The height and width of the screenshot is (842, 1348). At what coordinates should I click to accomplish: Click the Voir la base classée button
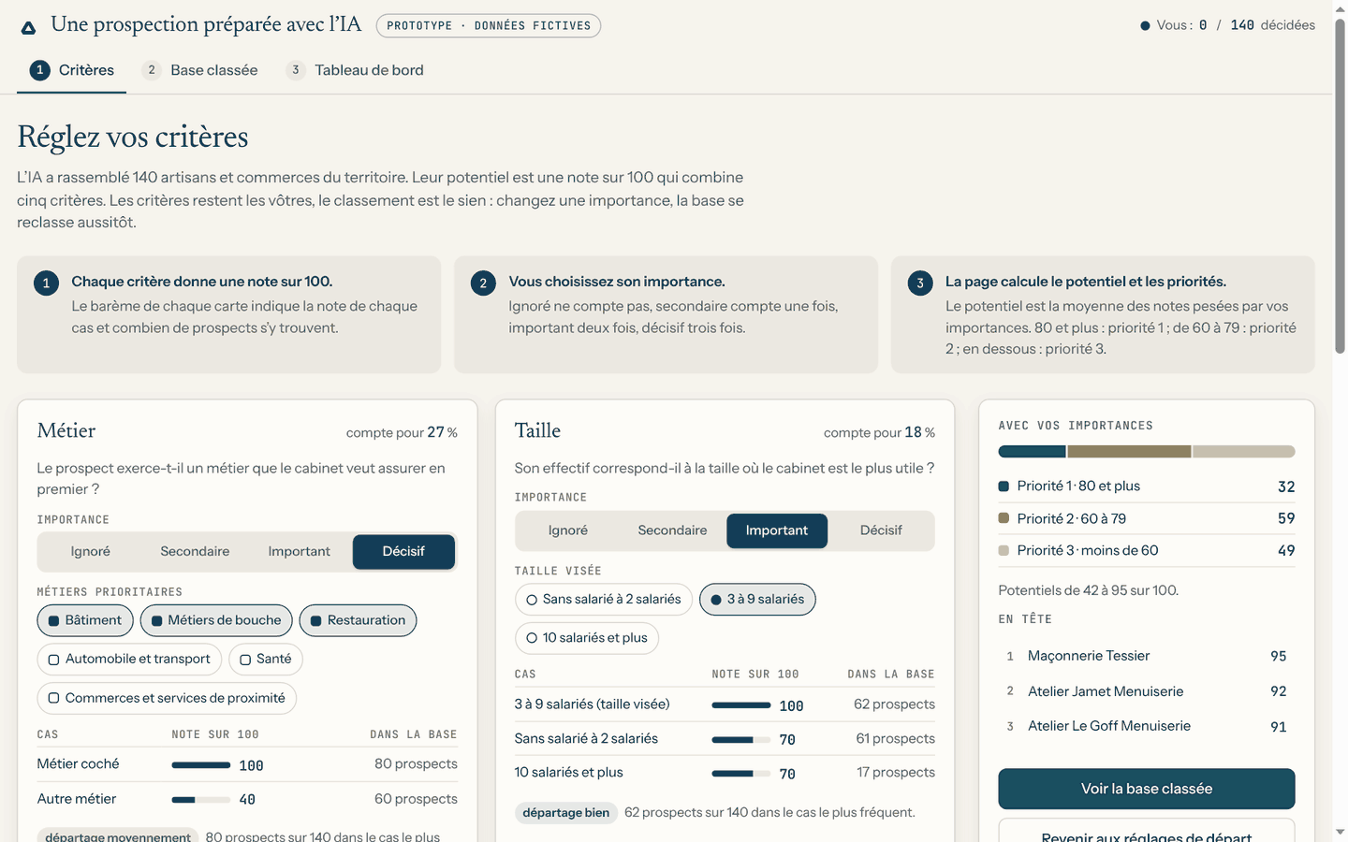[x=1147, y=789]
